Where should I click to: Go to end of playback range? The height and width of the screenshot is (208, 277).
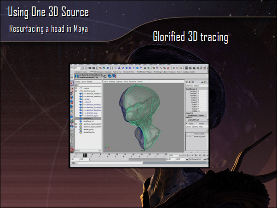[208, 155]
